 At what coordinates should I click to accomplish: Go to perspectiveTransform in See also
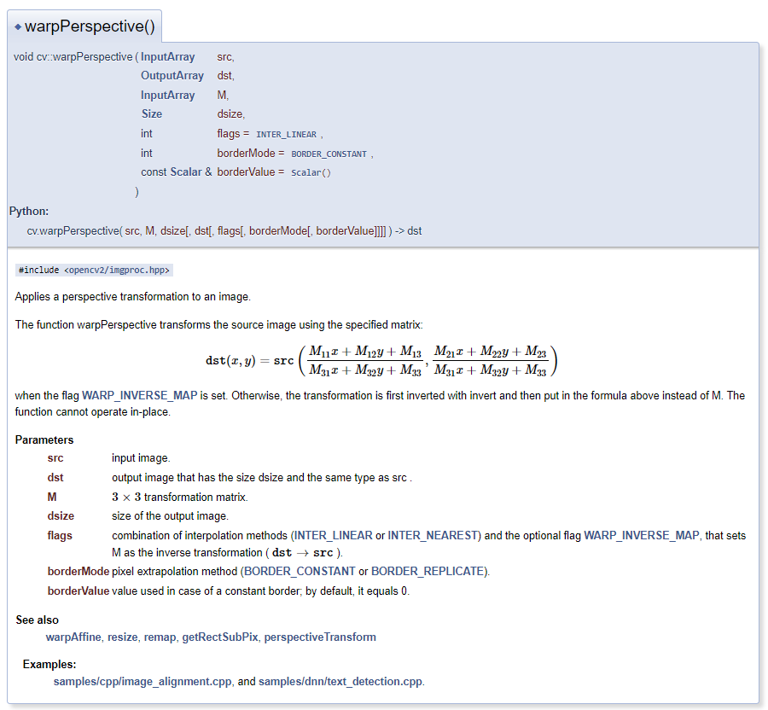pos(320,637)
